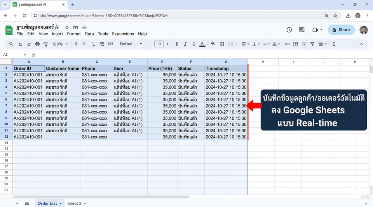Print the spreadsheet
Viewport: 373px width, 207px height.
tap(37, 44)
